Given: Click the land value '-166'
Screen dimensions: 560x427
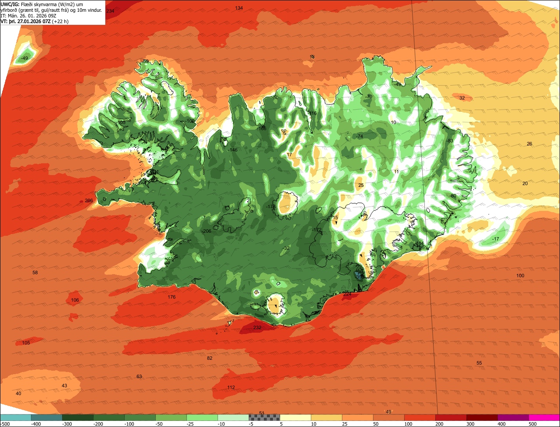Looking at the screenshot, I should point(262,129).
